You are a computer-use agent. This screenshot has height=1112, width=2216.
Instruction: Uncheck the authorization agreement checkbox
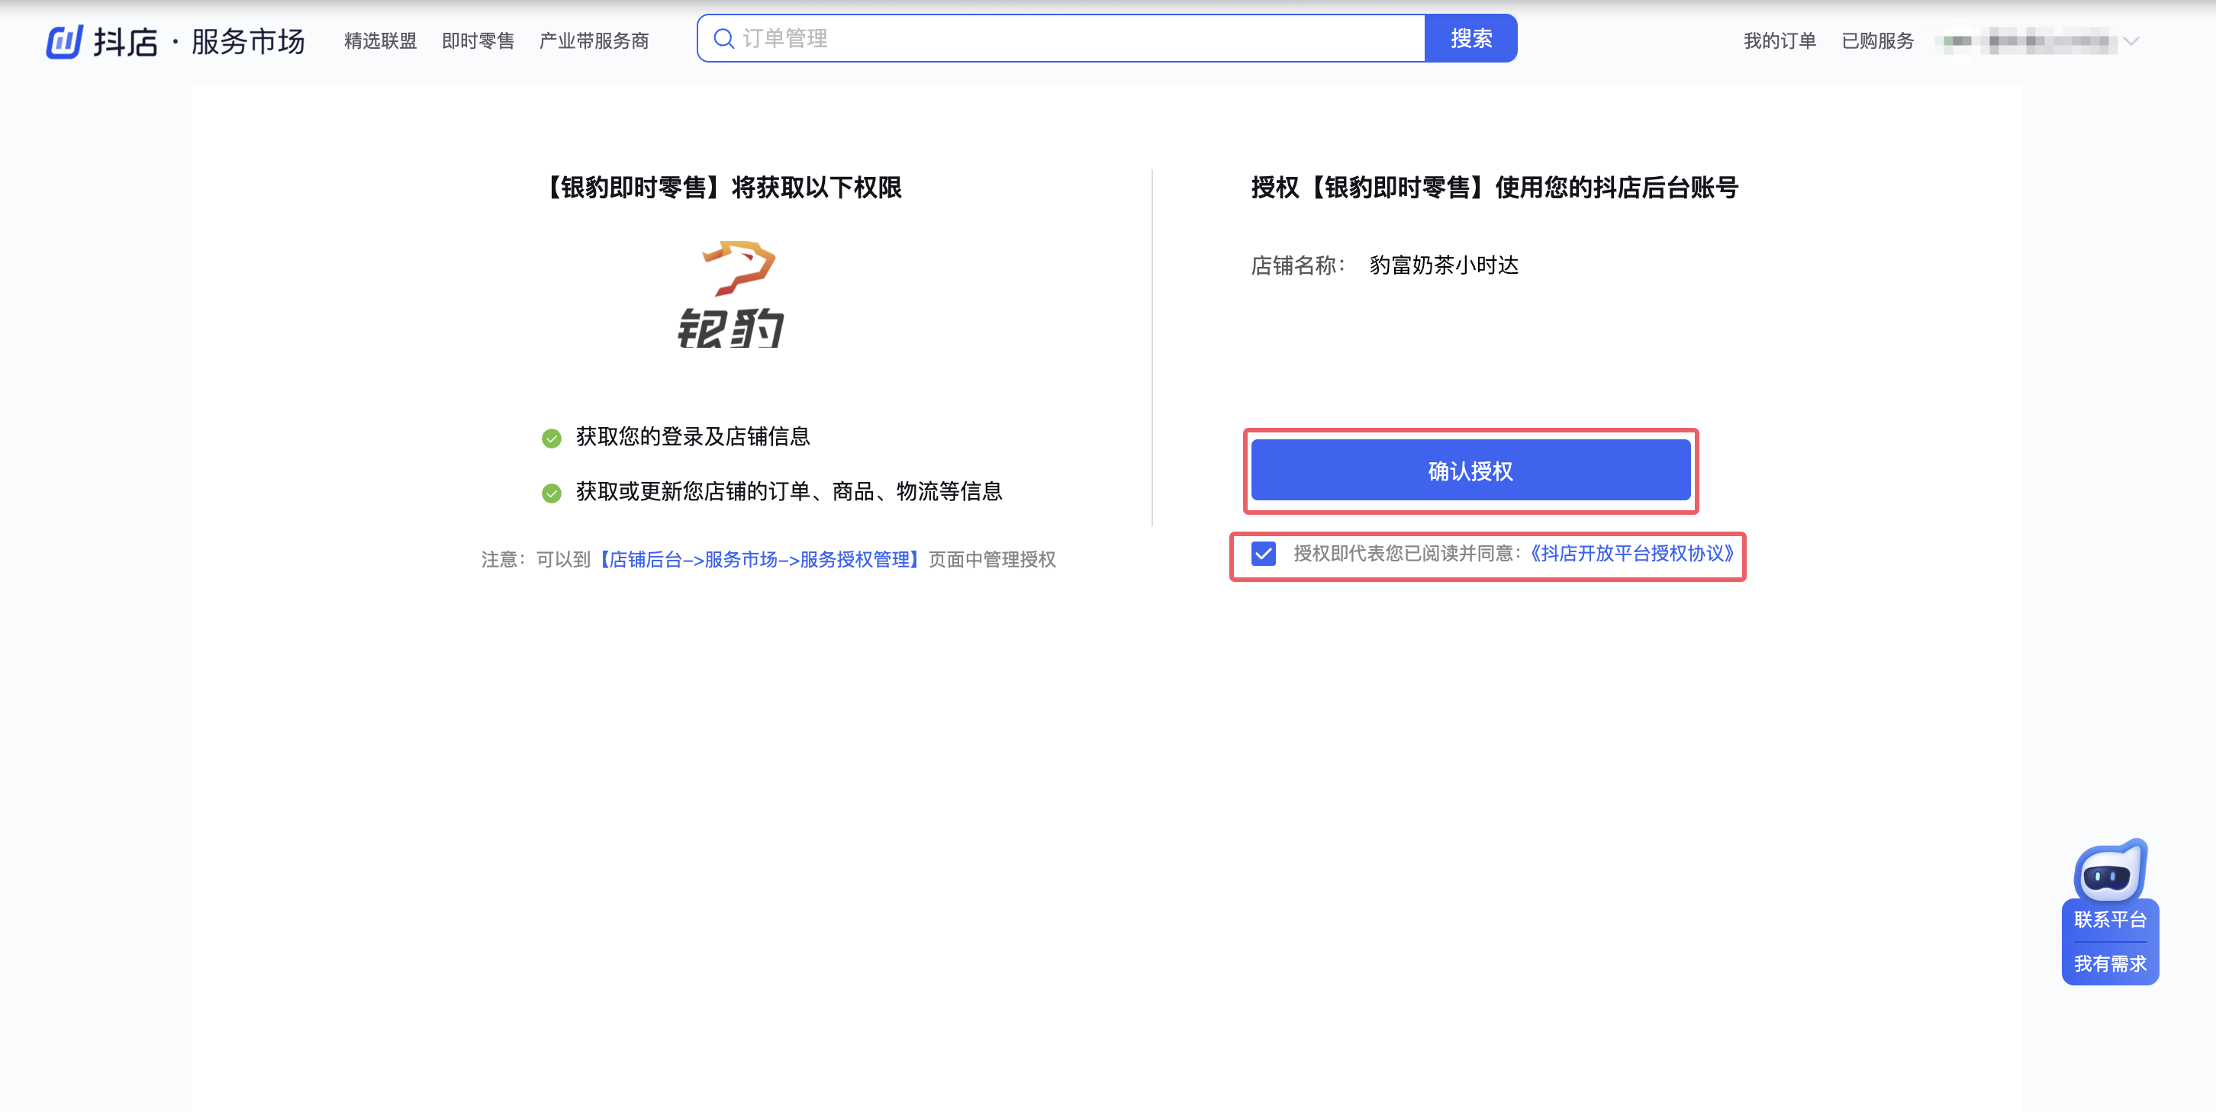[x=1263, y=553]
